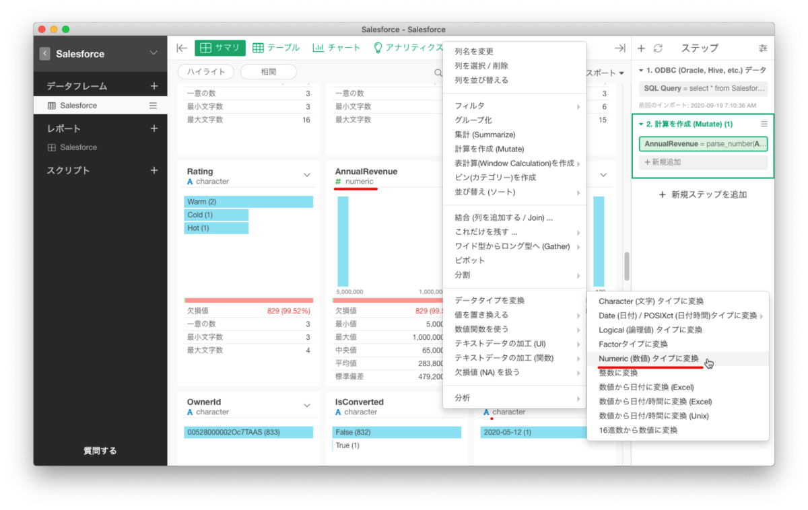Open the 分析 submenu
The height and width of the screenshot is (510, 808).
514,398
